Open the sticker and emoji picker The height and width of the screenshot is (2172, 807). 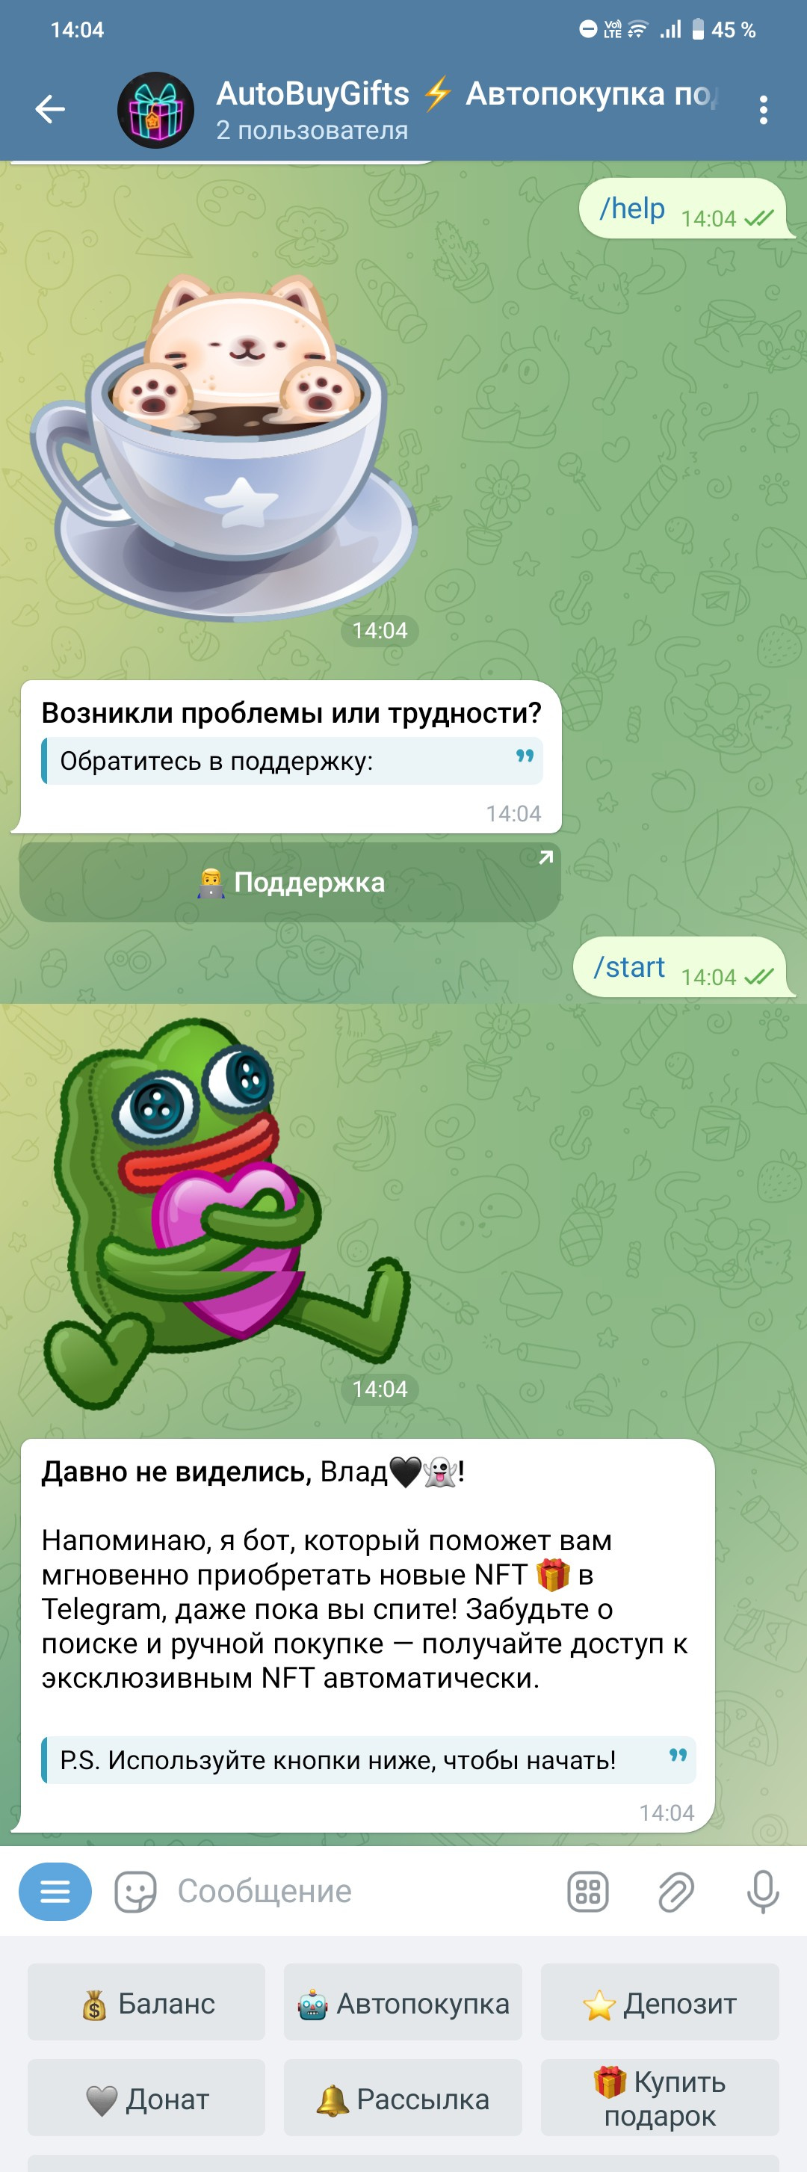click(135, 1891)
